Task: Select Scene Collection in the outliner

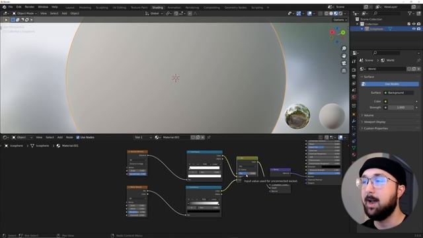Action: (371, 19)
